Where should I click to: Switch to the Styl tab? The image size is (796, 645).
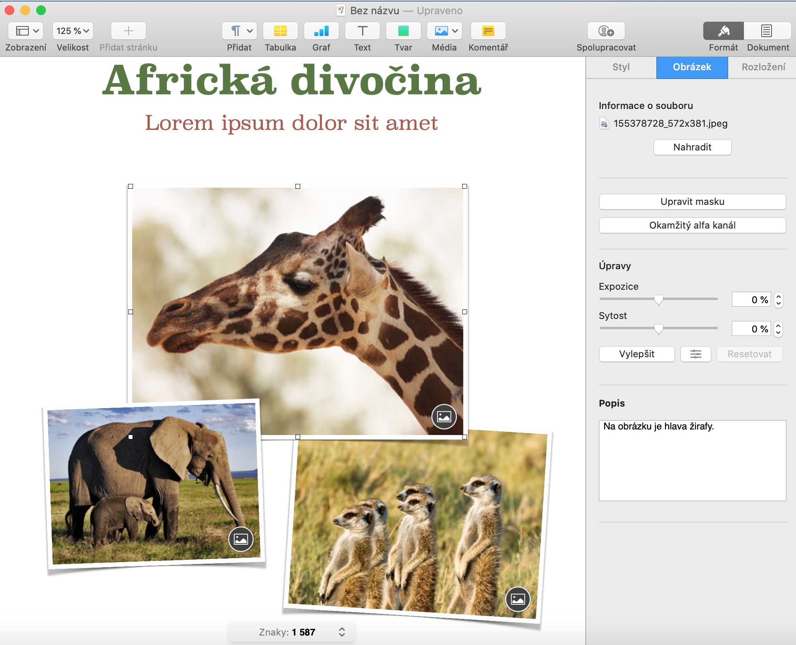click(x=621, y=67)
